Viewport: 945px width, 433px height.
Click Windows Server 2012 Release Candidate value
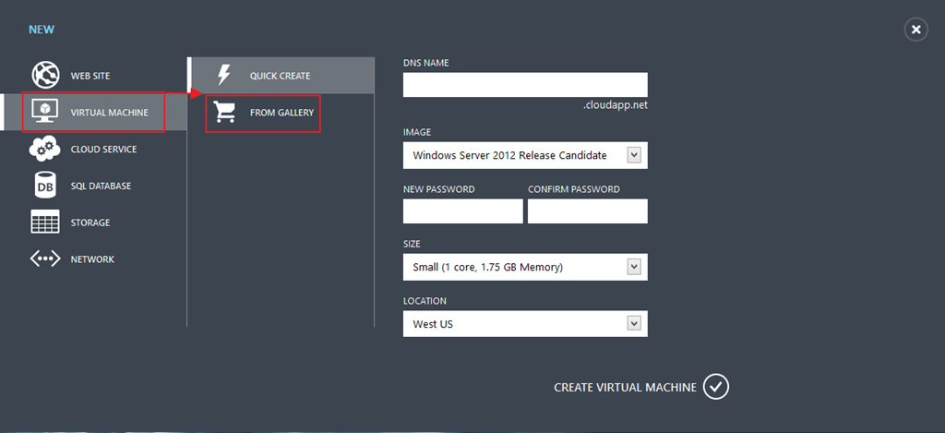509,155
